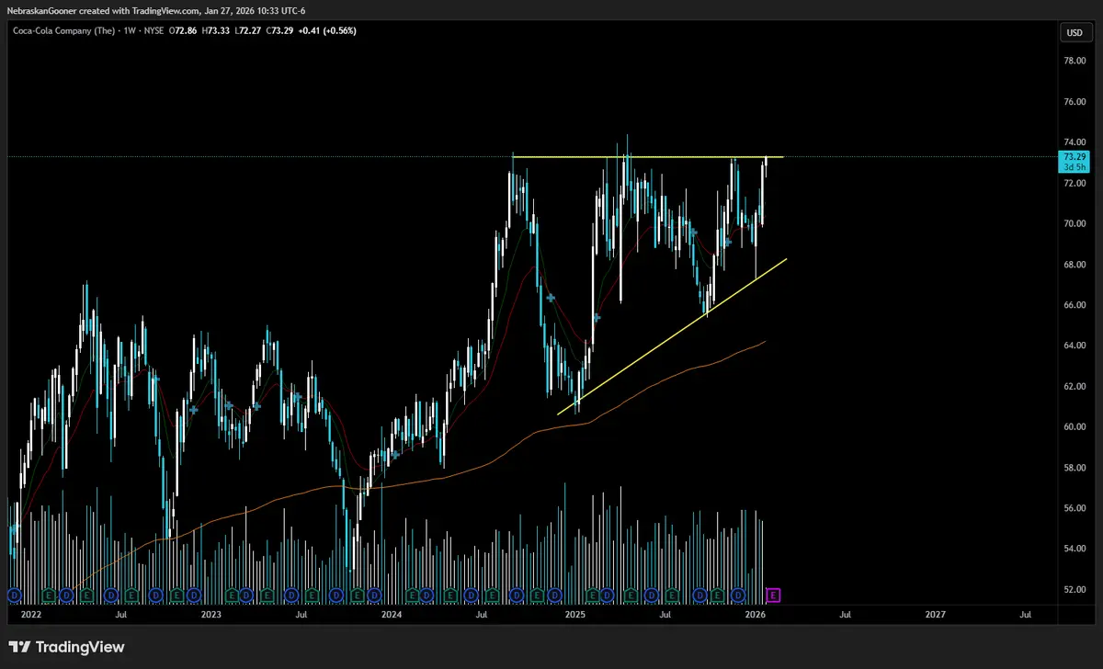Click the 54.00 price axis label
This screenshot has width=1103, height=669.
[x=1075, y=549]
